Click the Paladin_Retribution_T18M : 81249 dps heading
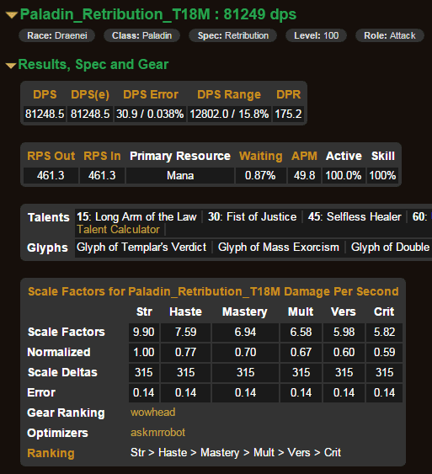 158,14
